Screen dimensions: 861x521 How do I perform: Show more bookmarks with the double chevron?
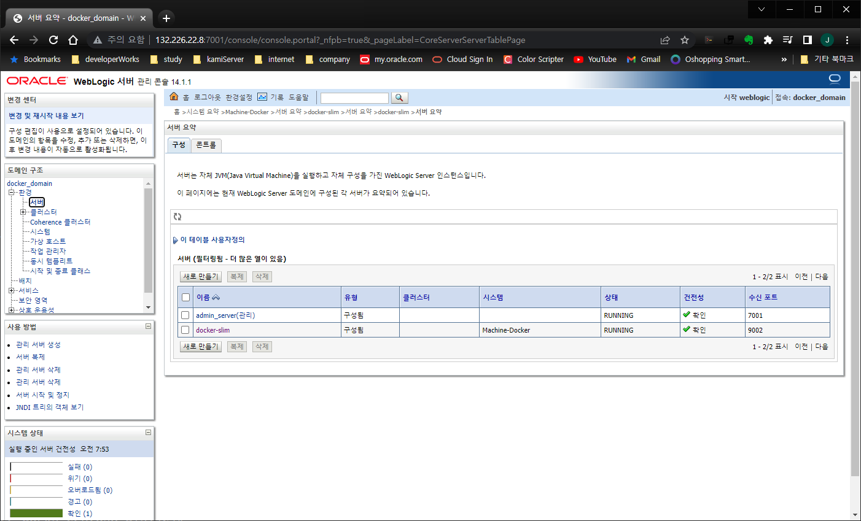coord(784,60)
